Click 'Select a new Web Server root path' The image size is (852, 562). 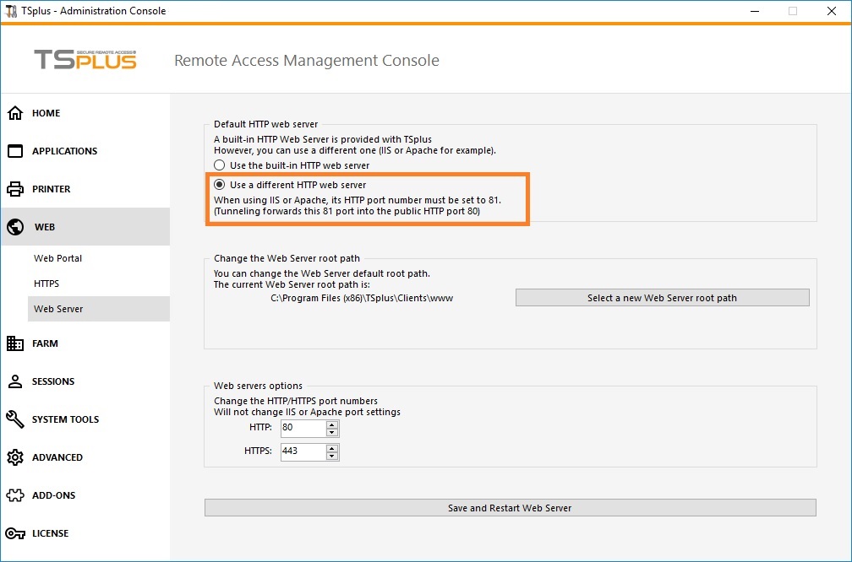tap(662, 298)
